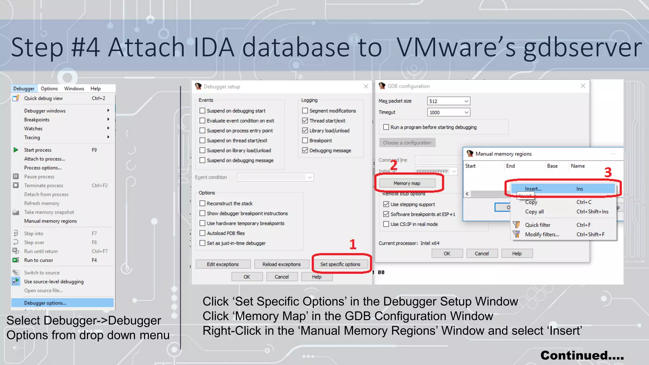Screen dimensions: 649x365
Task: Click the IDA icon in Debugger setup title
Action: point(198,86)
